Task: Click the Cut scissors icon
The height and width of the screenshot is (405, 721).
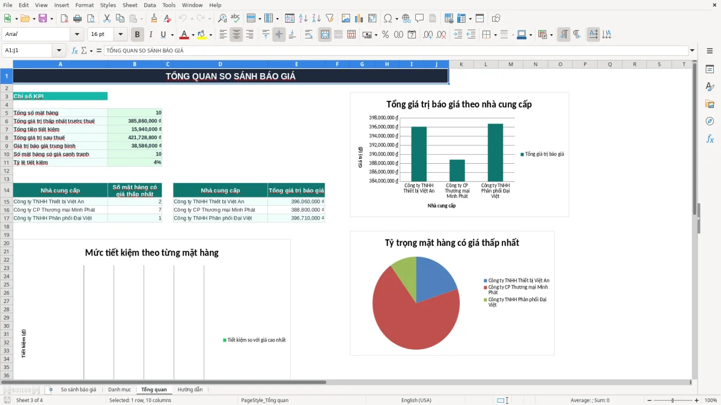Action: coord(106,19)
